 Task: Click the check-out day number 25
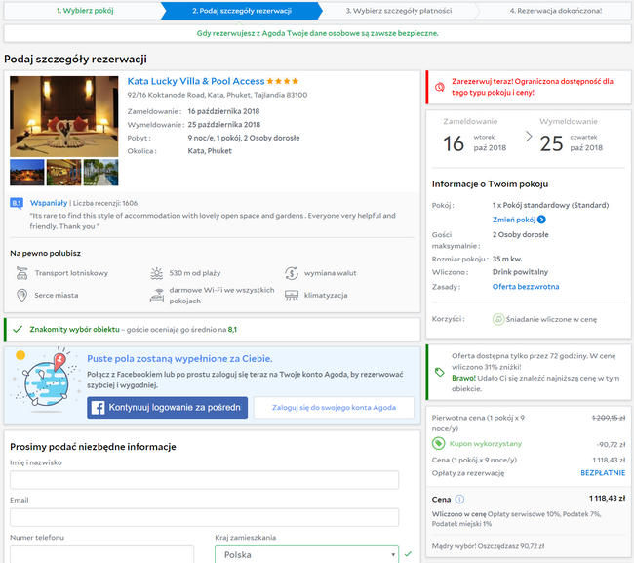551,143
